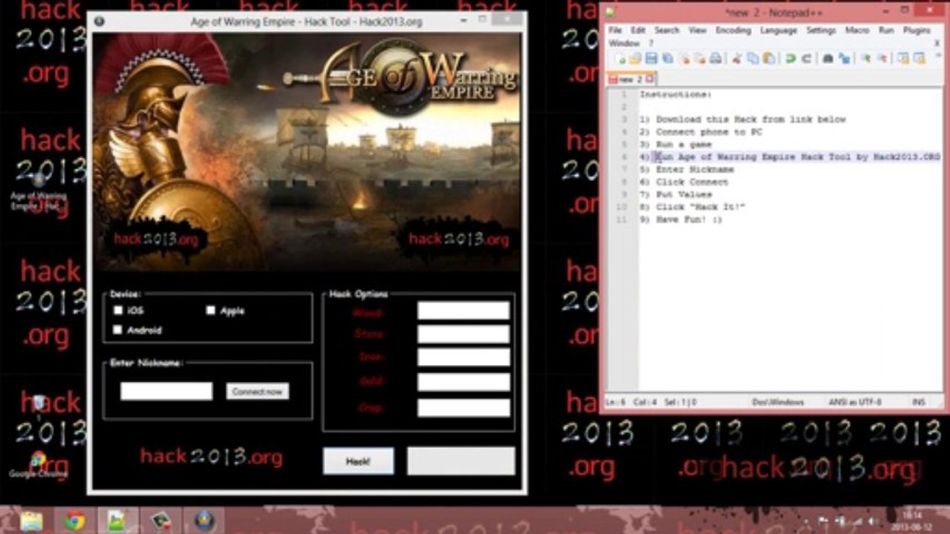Open Chrome from the taskbar
Image resolution: width=950 pixels, height=534 pixels.
[74, 521]
